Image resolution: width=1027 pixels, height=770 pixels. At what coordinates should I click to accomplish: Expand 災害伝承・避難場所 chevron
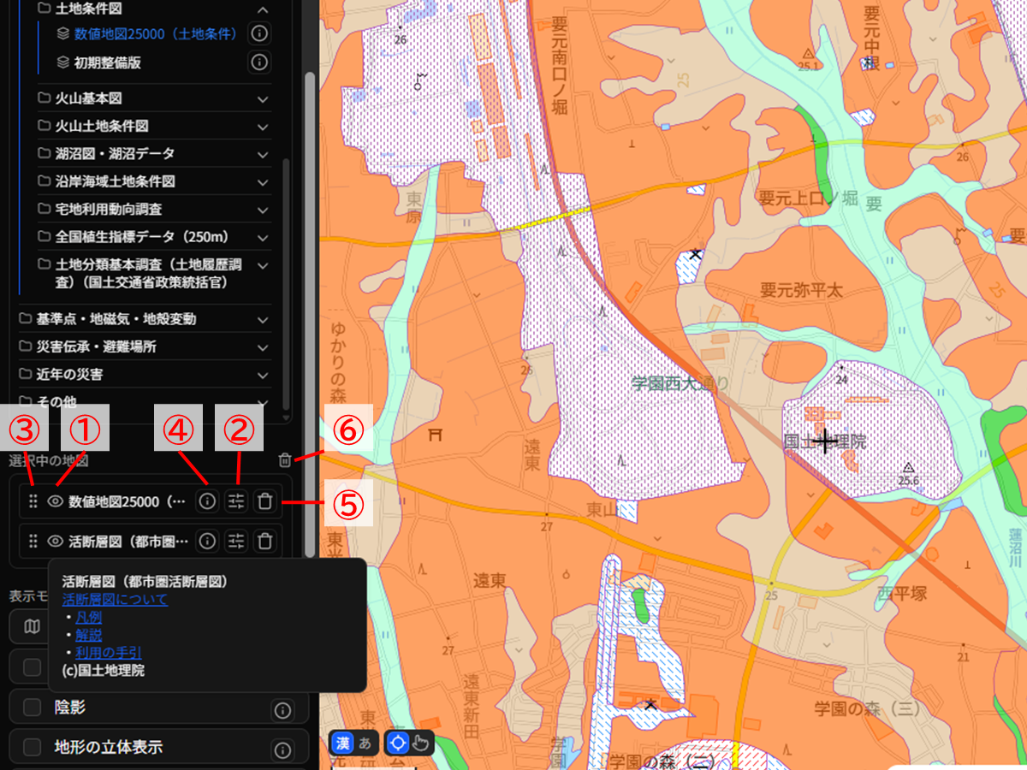coord(262,347)
